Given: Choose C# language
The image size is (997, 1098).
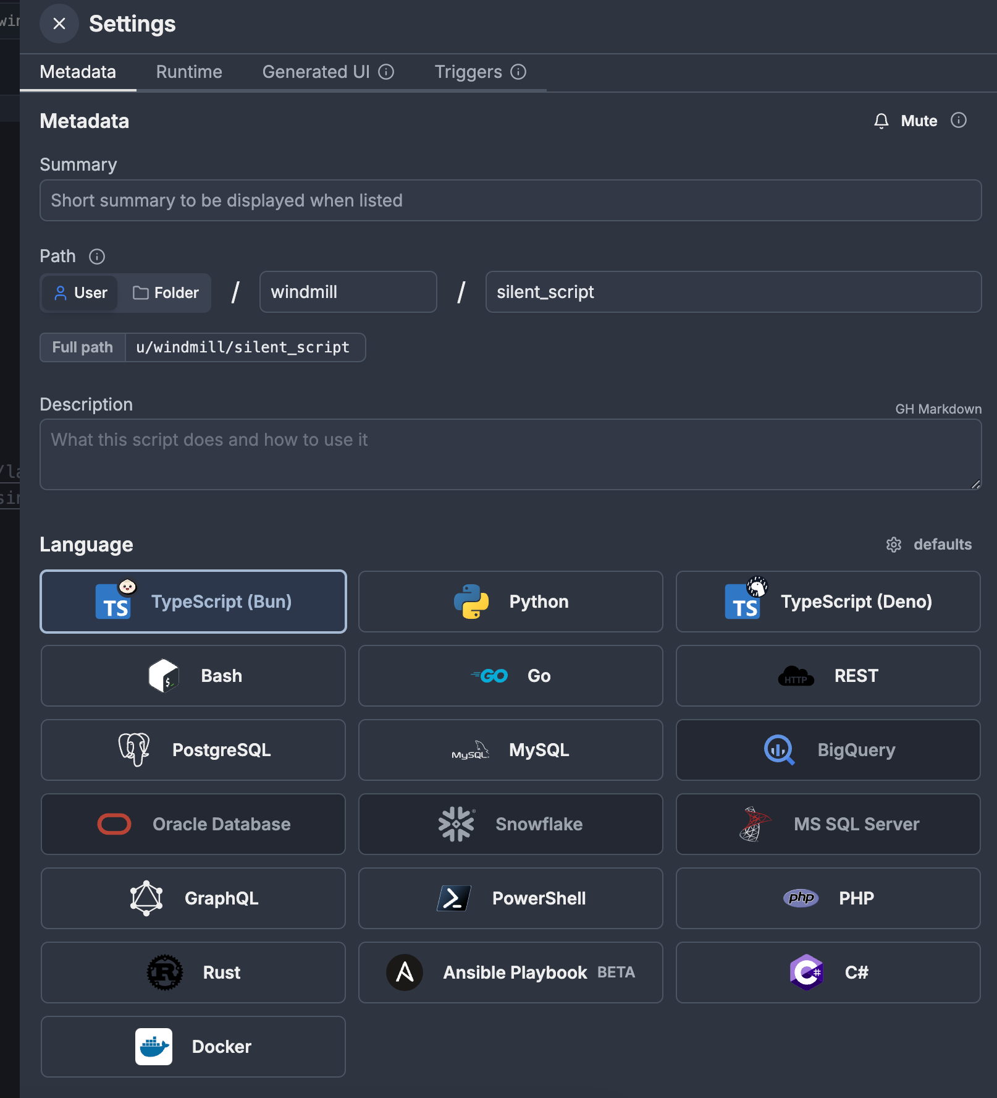Looking at the screenshot, I should click(x=828, y=972).
